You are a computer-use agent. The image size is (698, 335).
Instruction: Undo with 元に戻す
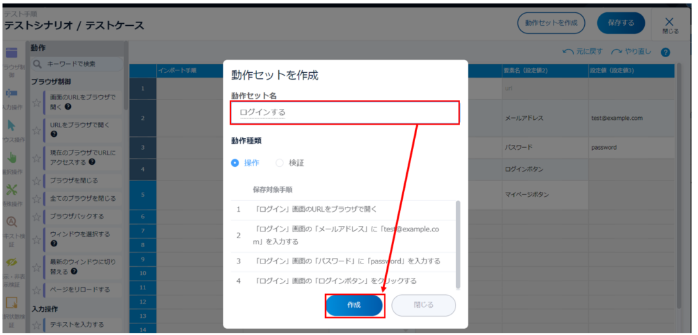(583, 52)
